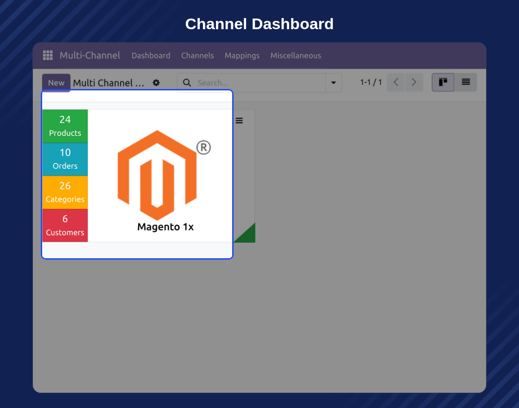The image size is (519, 408).
Task: Click the Multi Channel breadcrumb title
Action: [108, 83]
